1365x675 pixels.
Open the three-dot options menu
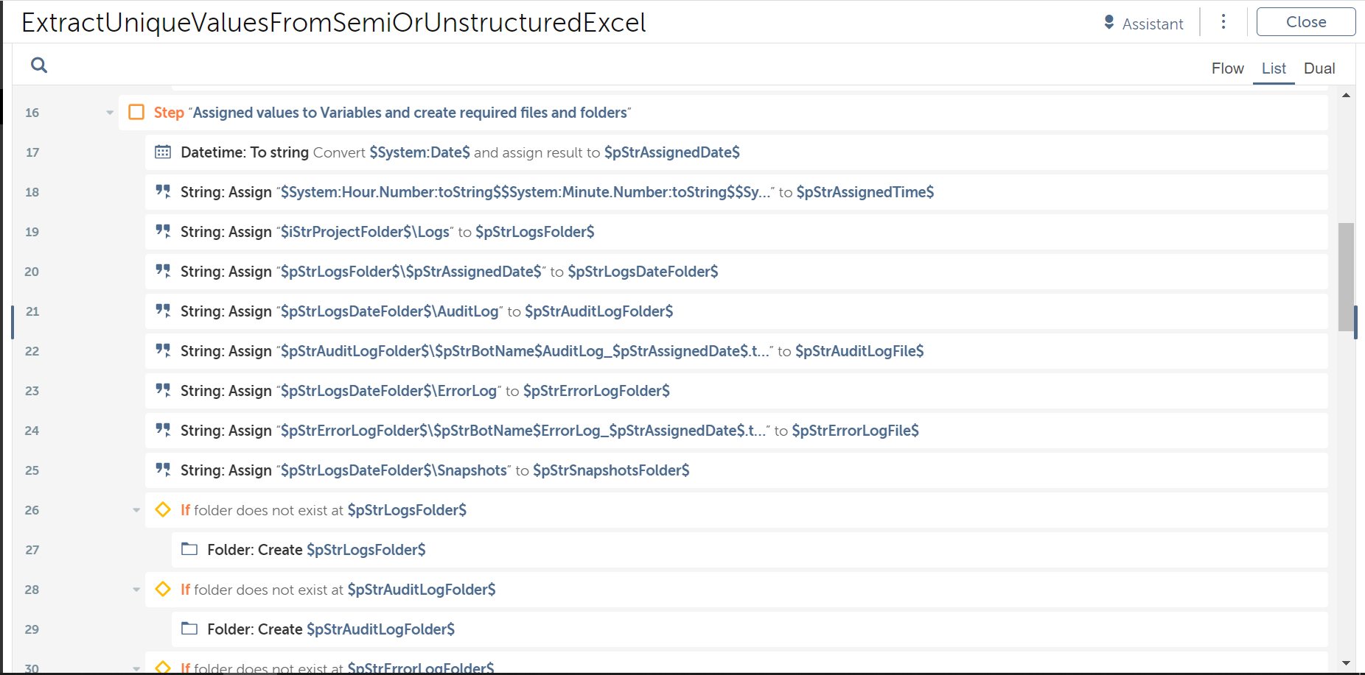tap(1223, 22)
